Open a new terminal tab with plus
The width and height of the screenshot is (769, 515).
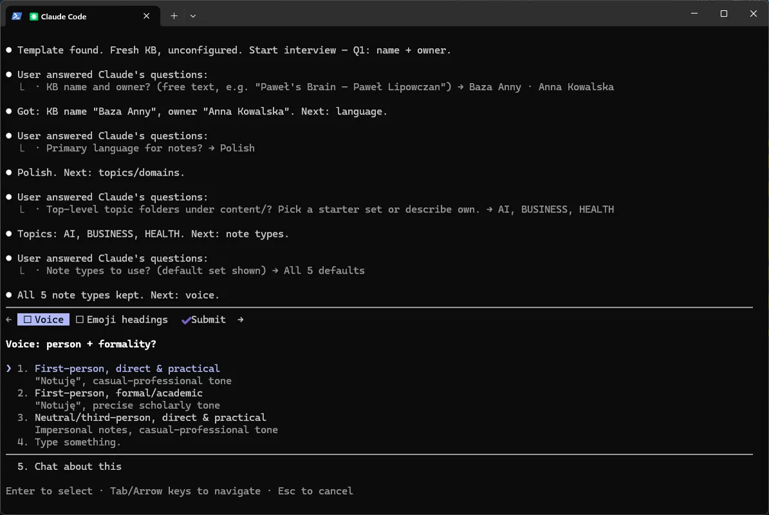174,16
